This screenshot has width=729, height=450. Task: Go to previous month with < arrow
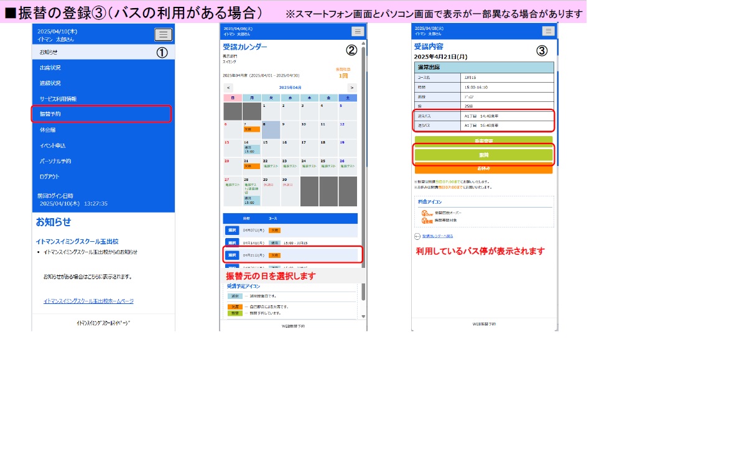(228, 88)
